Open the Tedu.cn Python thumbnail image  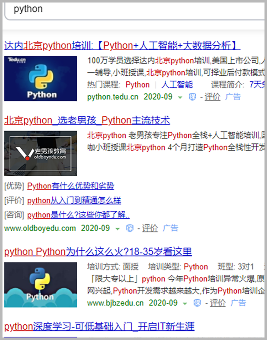[x=41, y=78]
